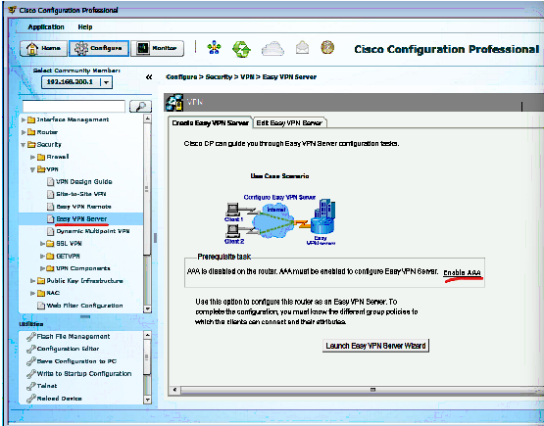Expand the Firewall folder
Viewport: 544px width, 426px height.
(33, 157)
